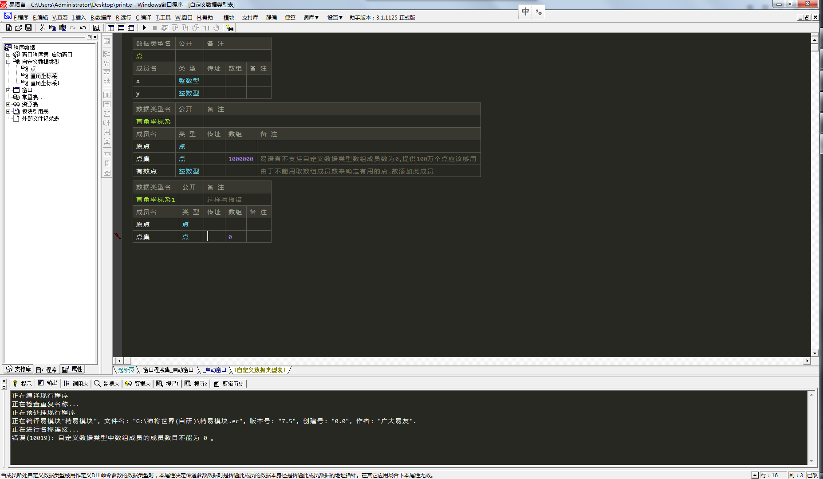The height and width of the screenshot is (479, 823).
Task: Toggle the bottom status panel layout icon
Action: [x=121, y=28]
